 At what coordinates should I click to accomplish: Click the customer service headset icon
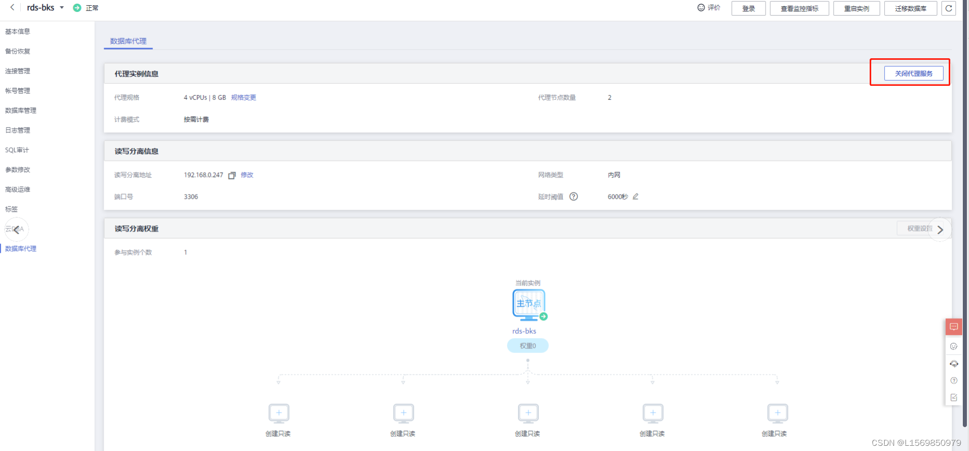(953, 364)
